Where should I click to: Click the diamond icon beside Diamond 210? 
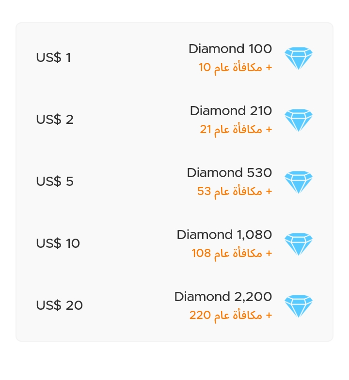coord(298,120)
